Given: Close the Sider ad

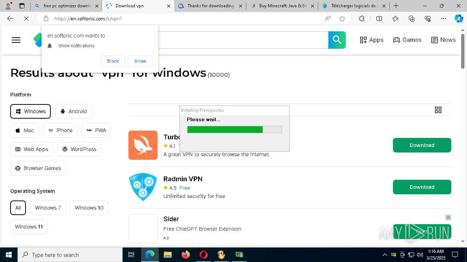Looking at the screenshot, I should coord(448,217).
